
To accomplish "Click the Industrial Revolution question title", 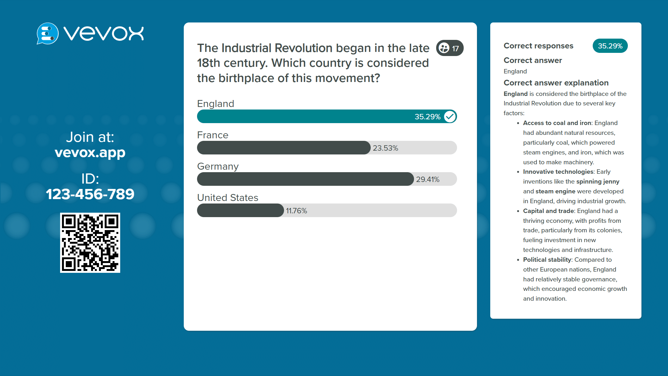I will pos(313,63).
